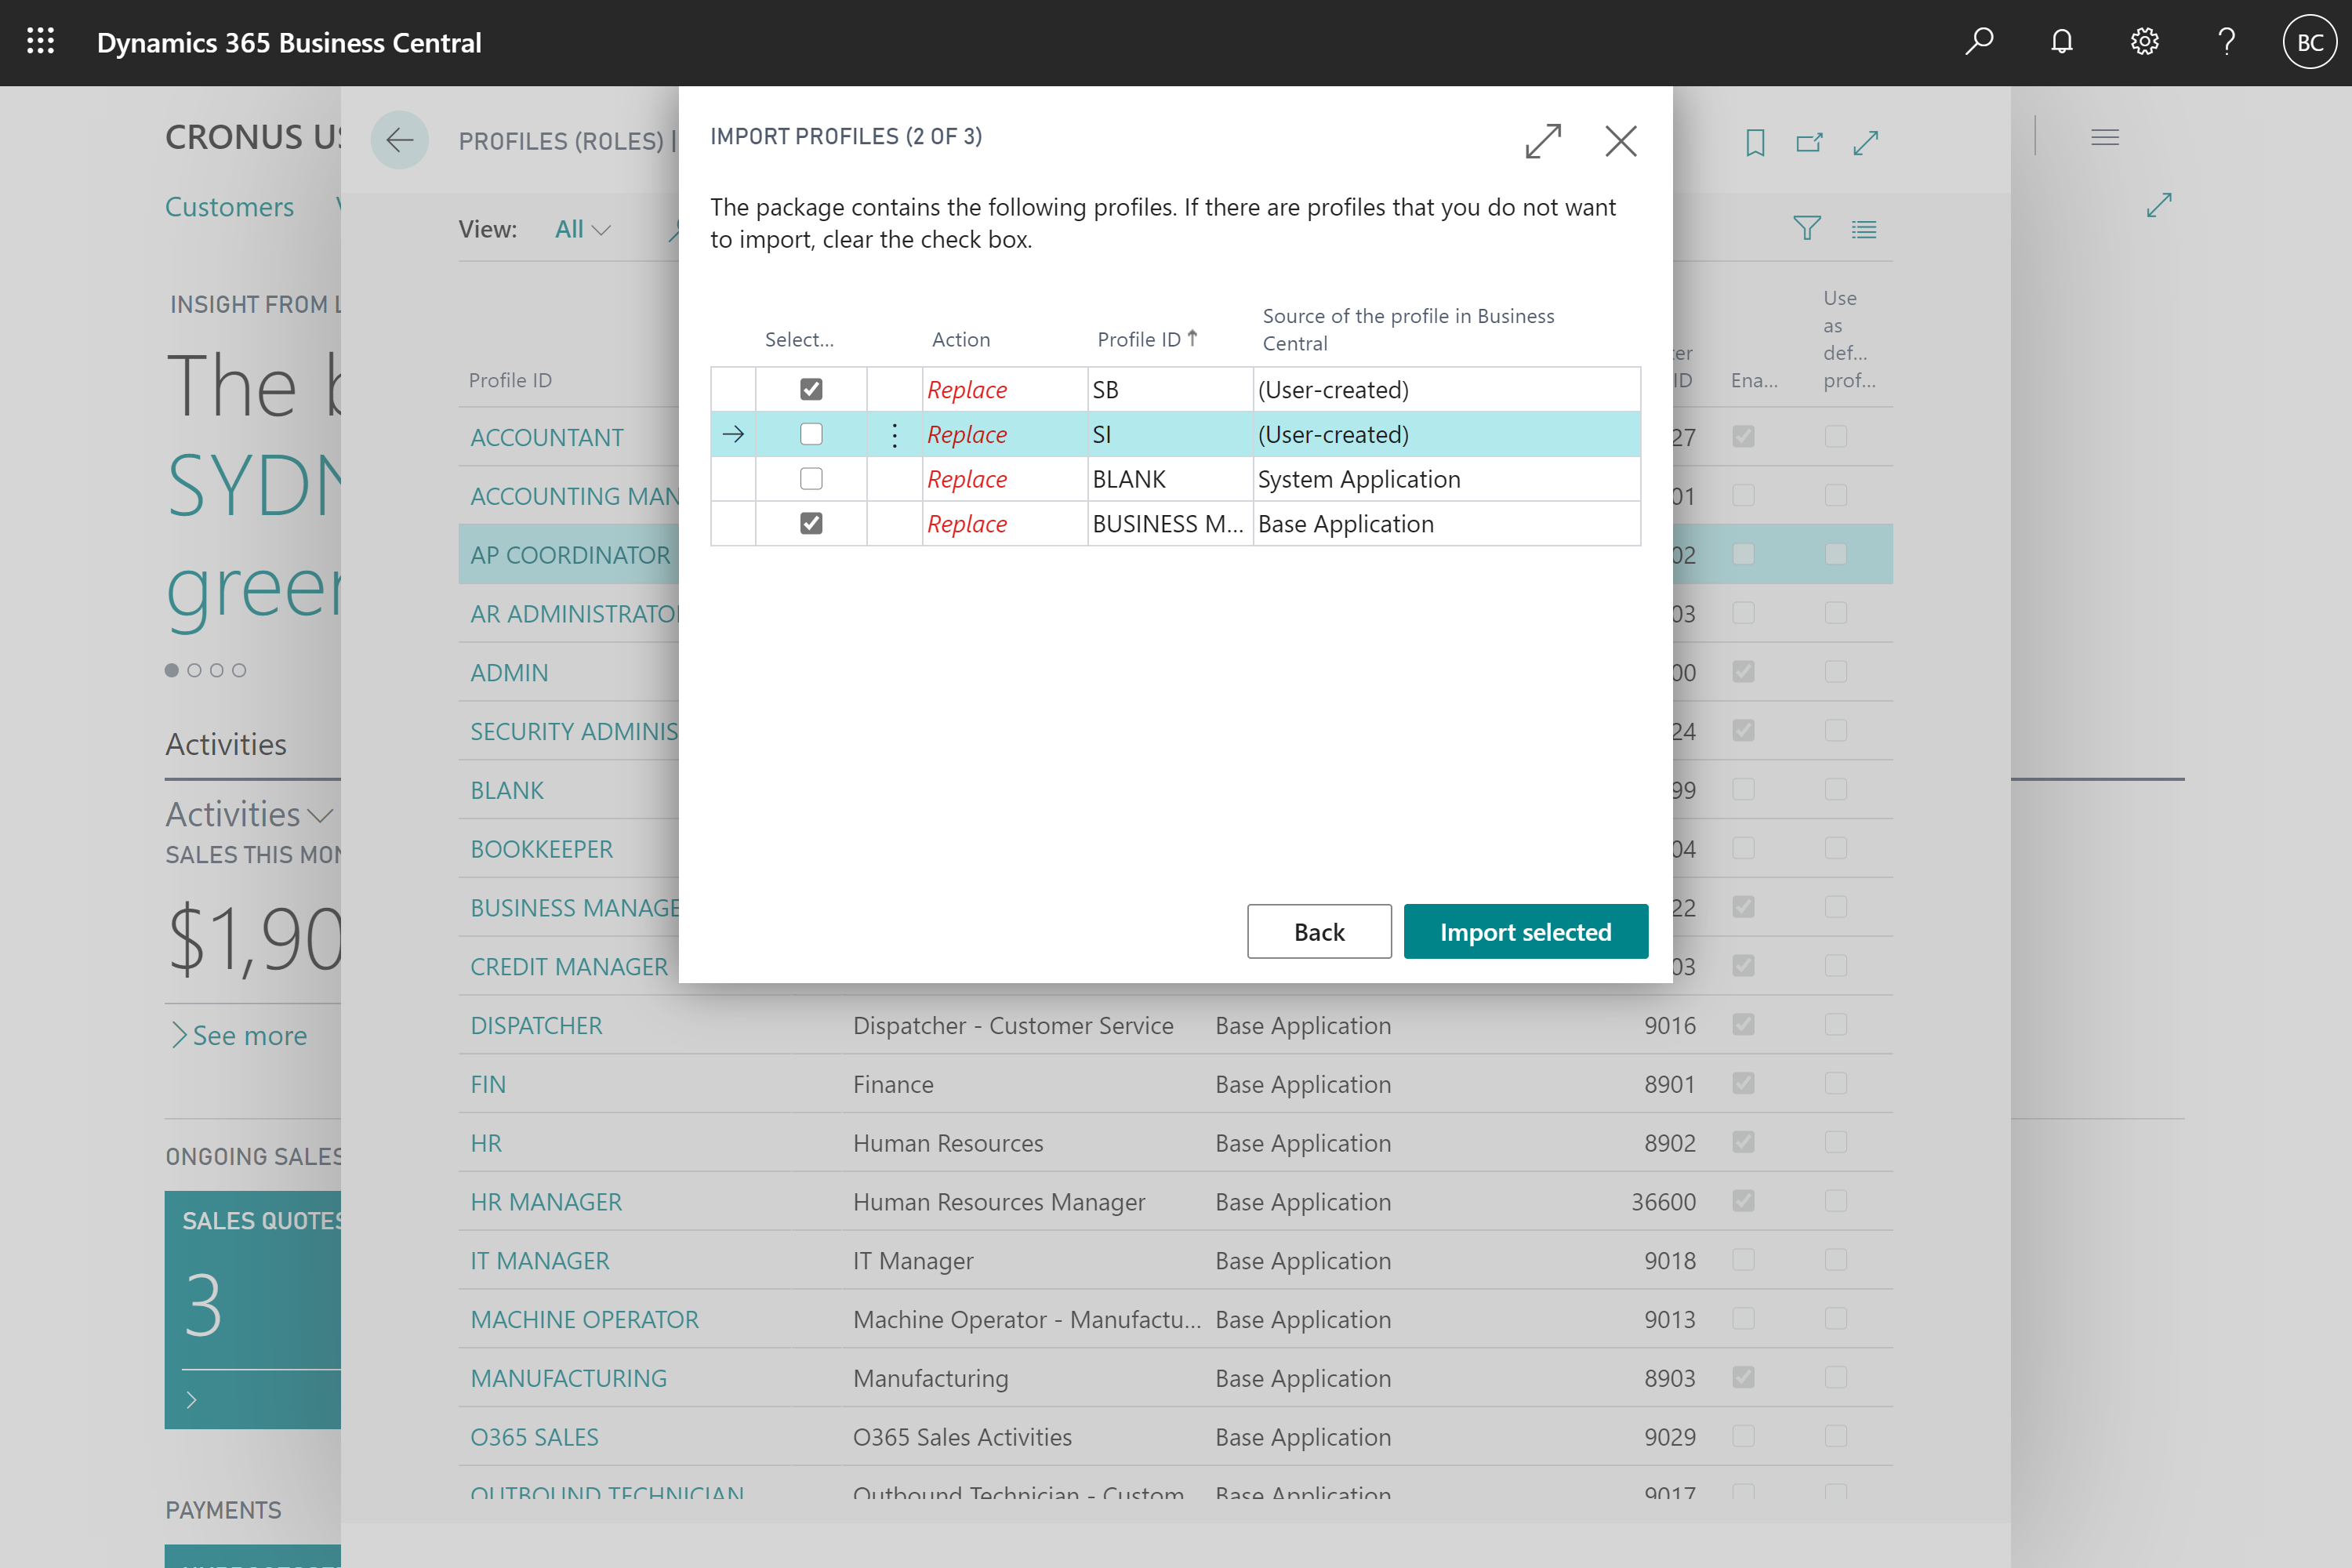
Task: Toggle the checkbox for SB profile row
Action: tap(810, 389)
